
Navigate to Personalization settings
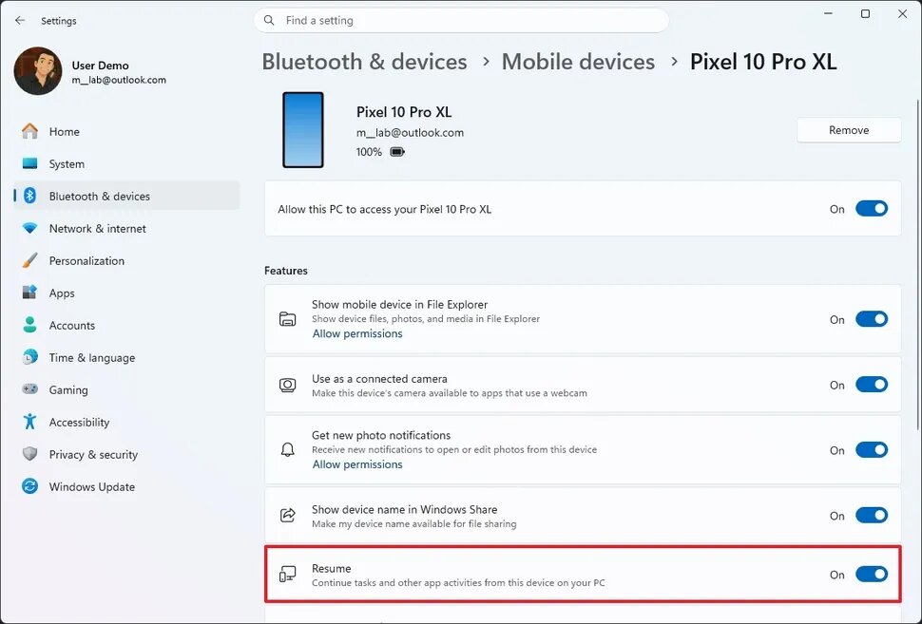point(126,260)
